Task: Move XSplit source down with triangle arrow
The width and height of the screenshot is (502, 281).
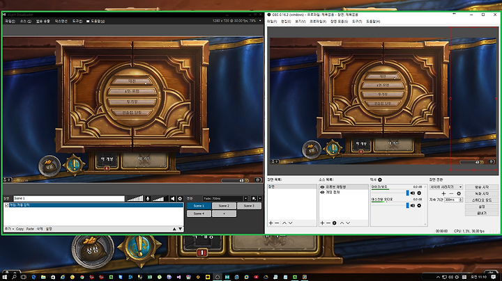Action: click(181, 229)
